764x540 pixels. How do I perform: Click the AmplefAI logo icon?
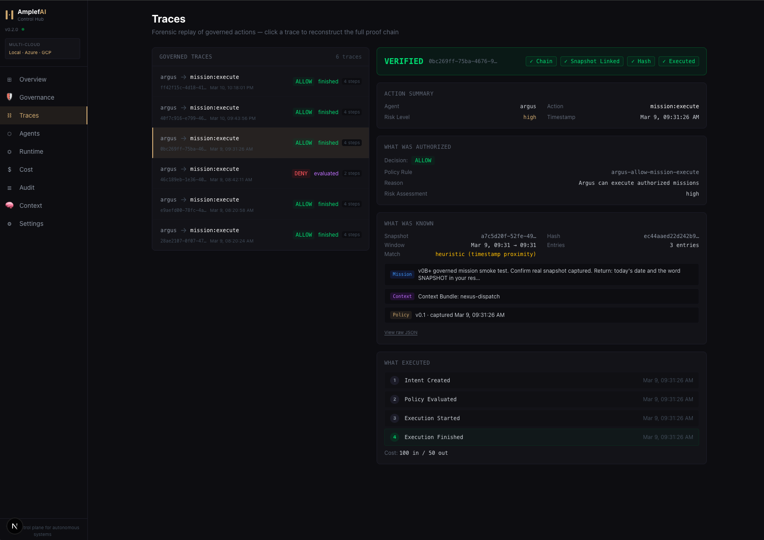point(9,14)
